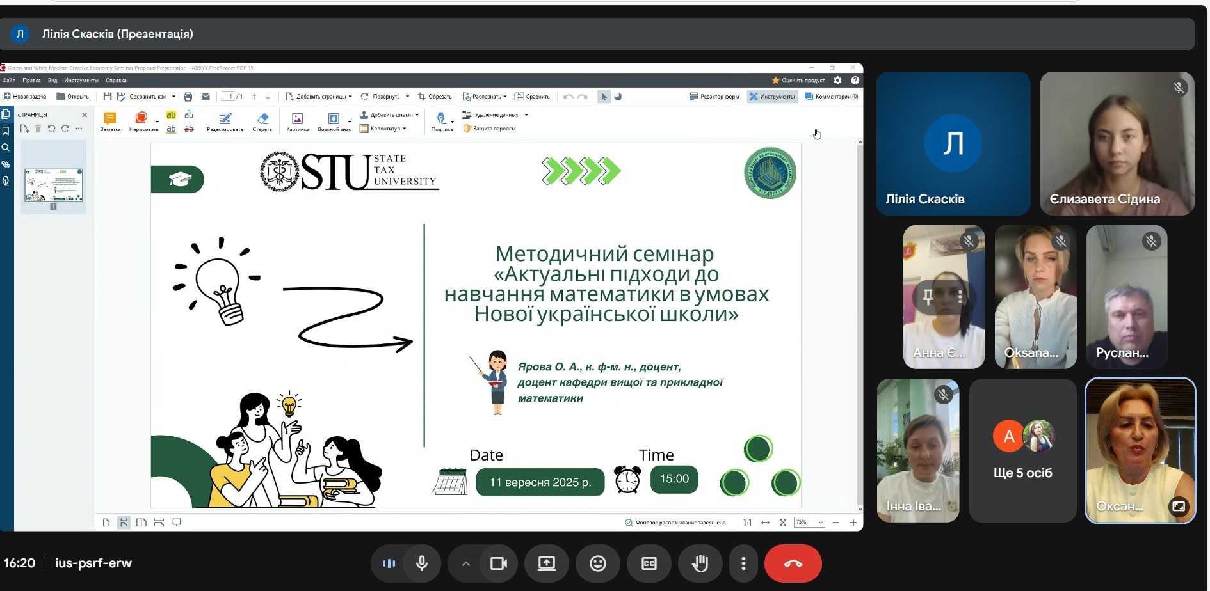Open the Правка menu

click(x=31, y=81)
